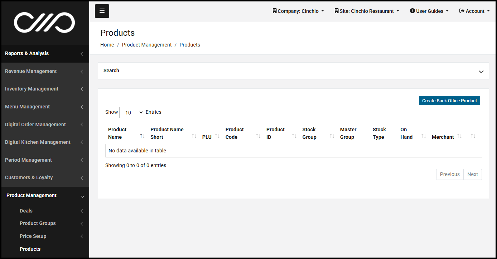
Task: Click the Stock Type column header
Action: pos(379,133)
